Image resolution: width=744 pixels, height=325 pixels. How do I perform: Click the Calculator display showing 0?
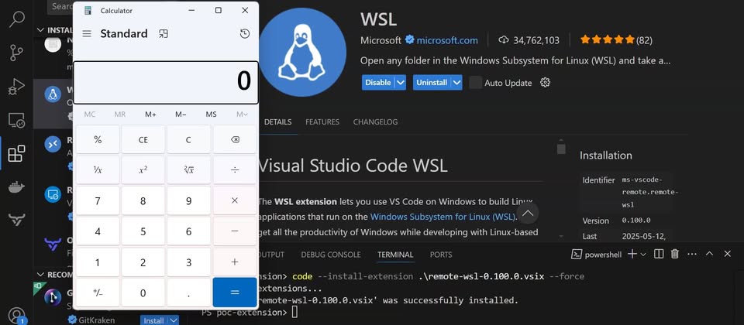(x=166, y=82)
